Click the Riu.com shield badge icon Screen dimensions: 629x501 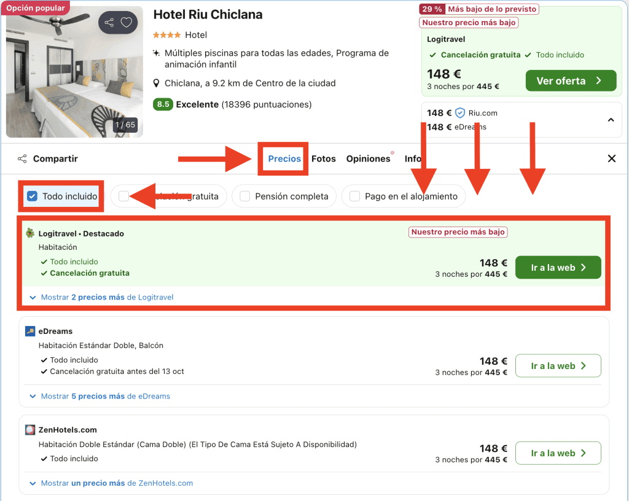coord(460,113)
